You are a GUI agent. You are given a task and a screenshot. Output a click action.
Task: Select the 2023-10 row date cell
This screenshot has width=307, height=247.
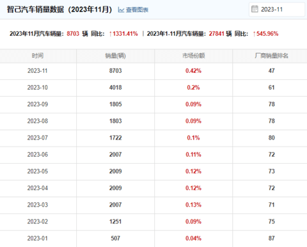pos(38,88)
